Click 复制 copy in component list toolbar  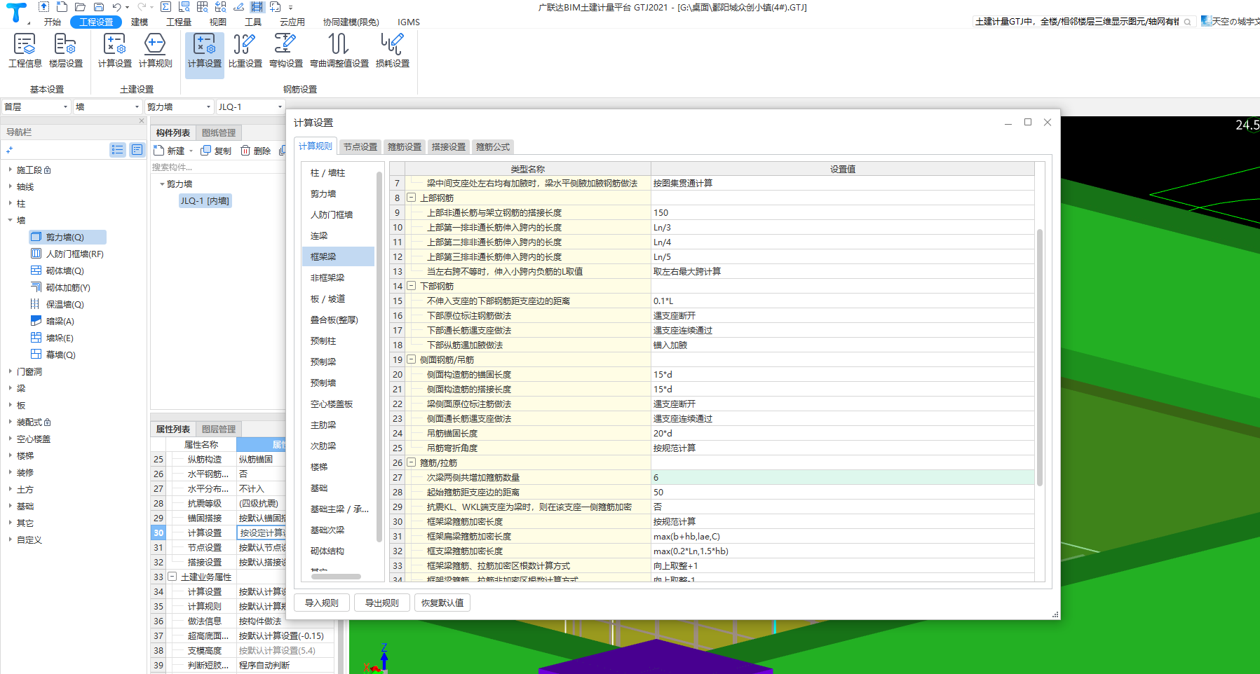pos(216,151)
